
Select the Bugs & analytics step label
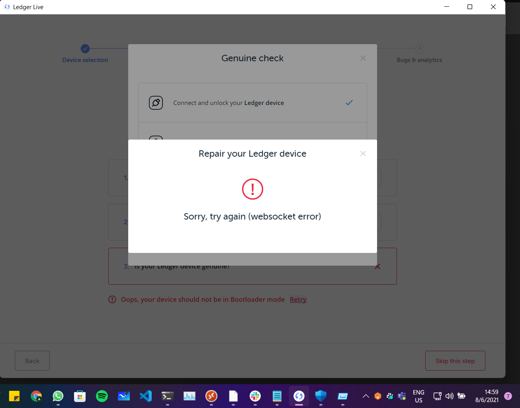tap(419, 60)
